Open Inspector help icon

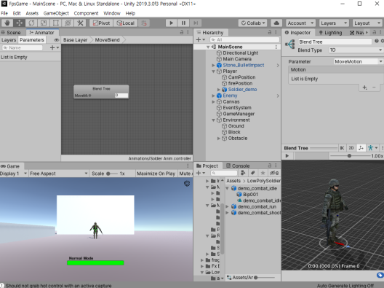click(377, 42)
